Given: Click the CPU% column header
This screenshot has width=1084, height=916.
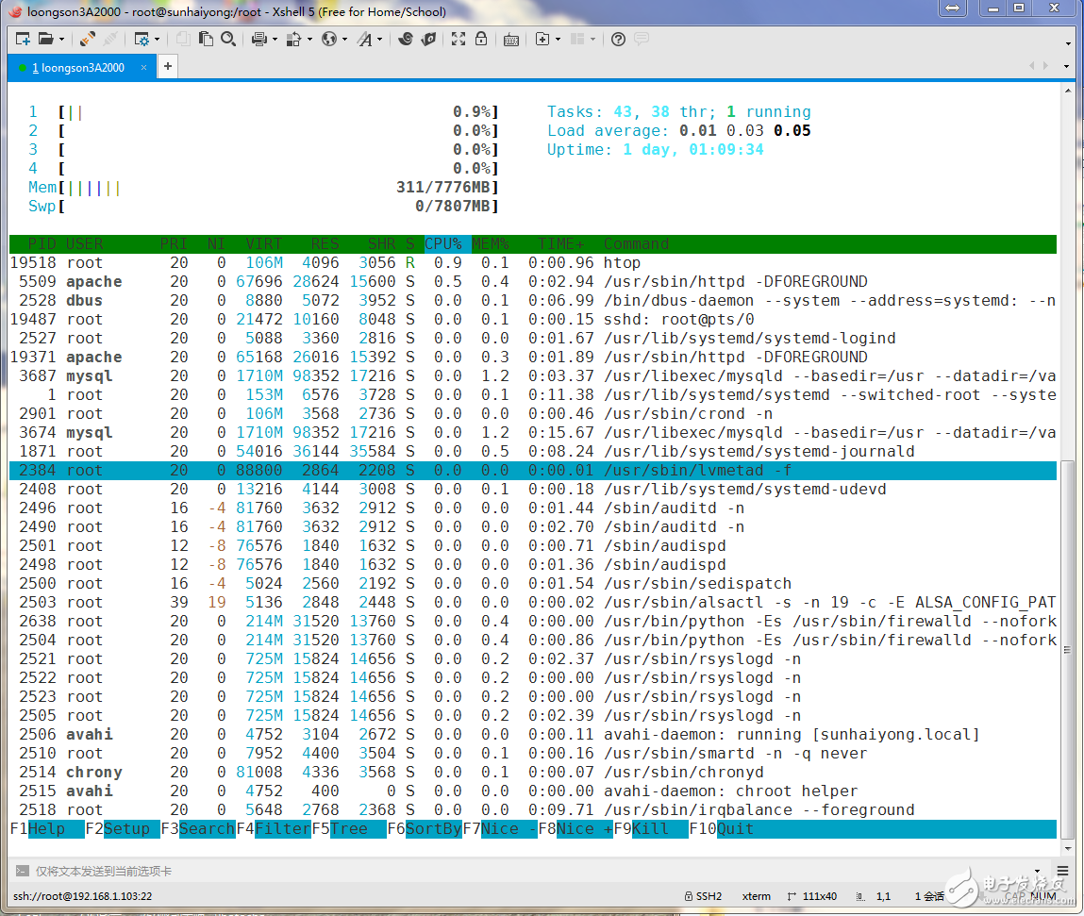Looking at the screenshot, I should point(445,244).
